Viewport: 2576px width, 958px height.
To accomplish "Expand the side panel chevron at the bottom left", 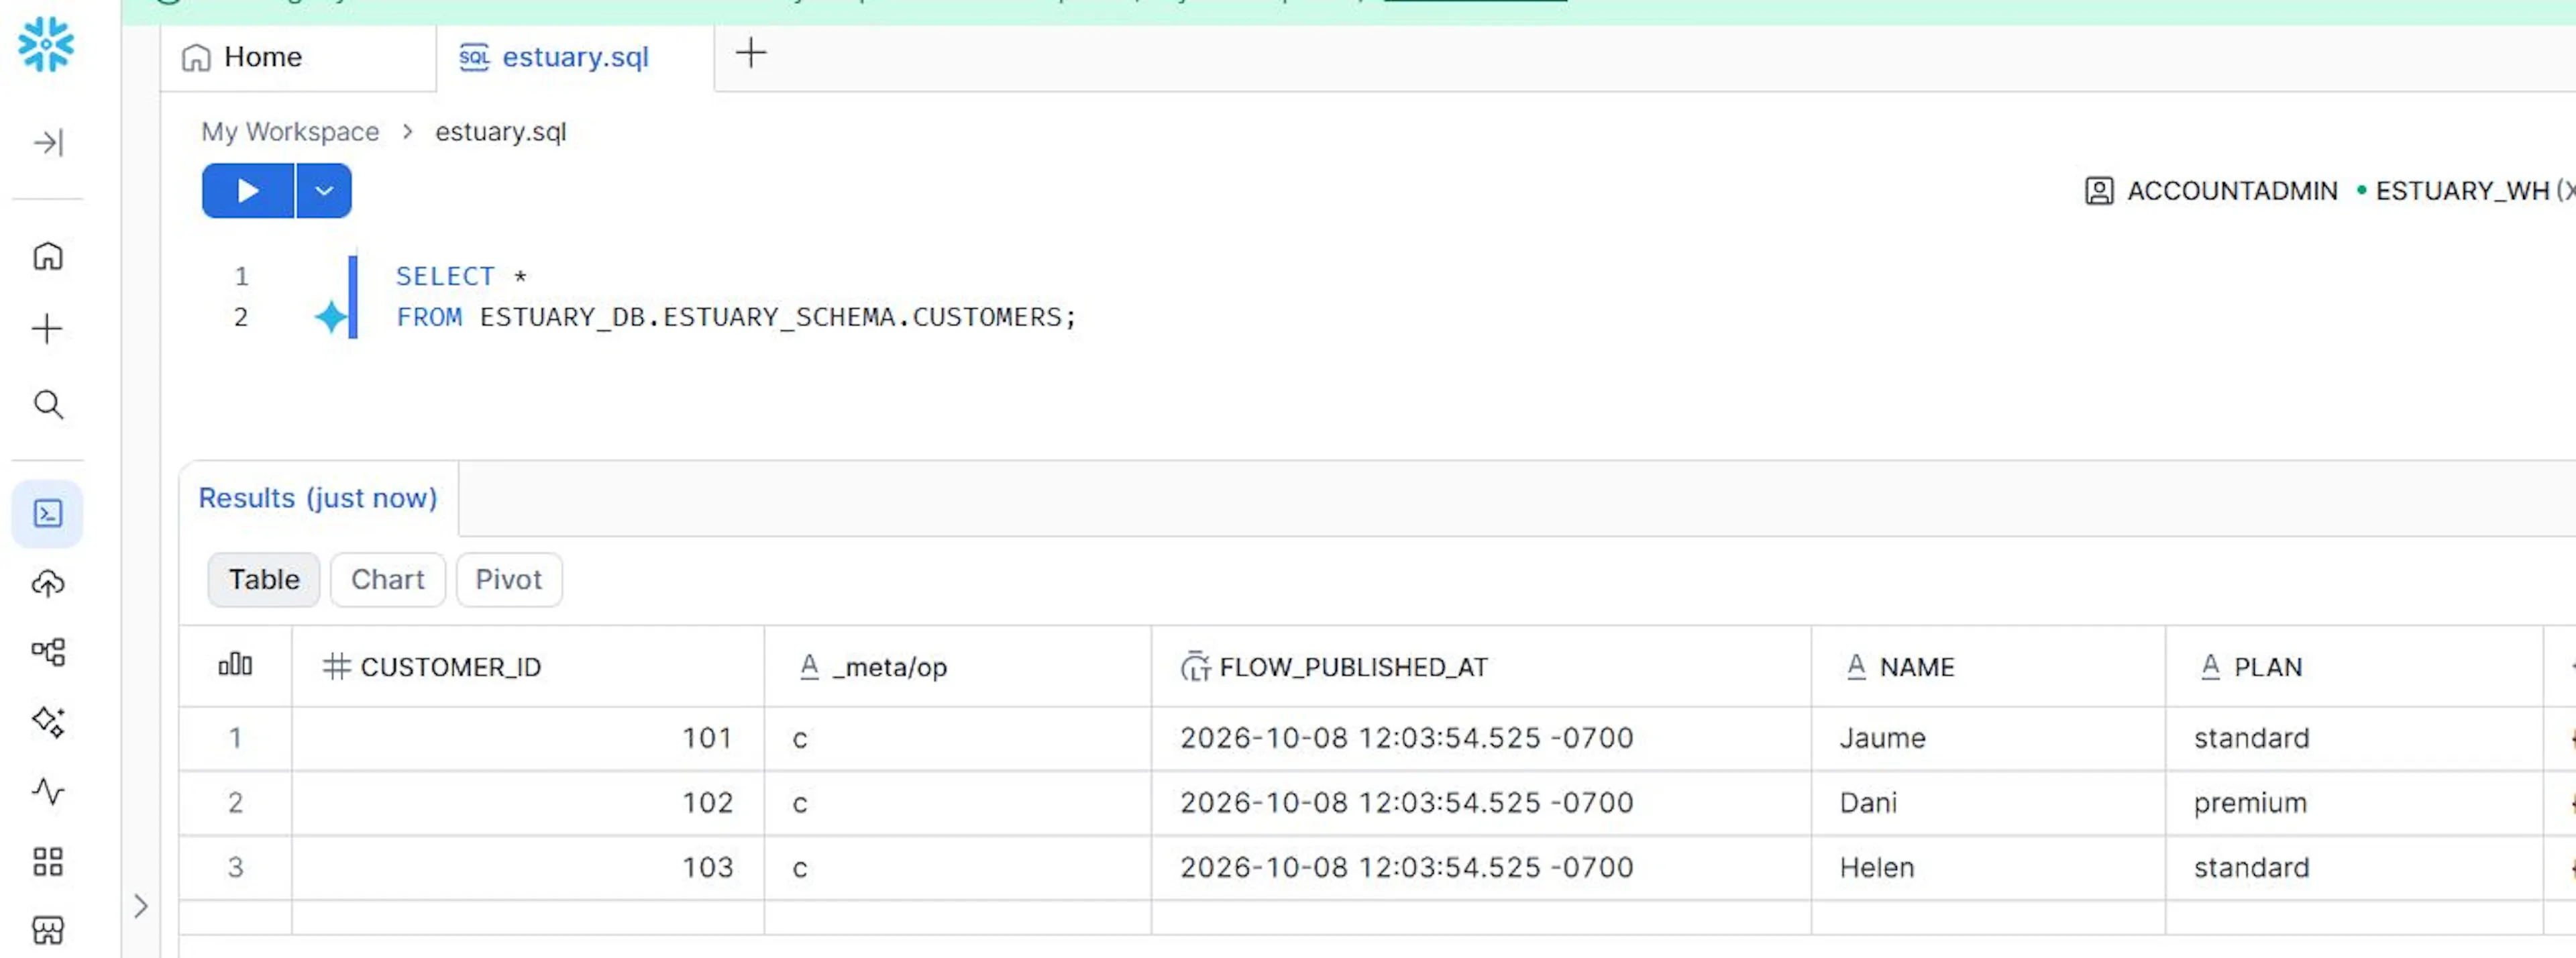I will click(141, 907).
